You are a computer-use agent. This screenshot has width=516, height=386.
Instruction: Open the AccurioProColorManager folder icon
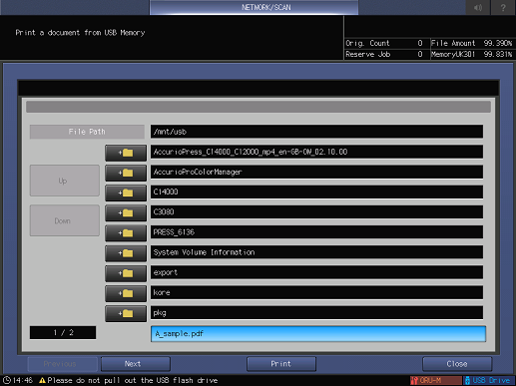pyautogui.click(x=126, y=173)
